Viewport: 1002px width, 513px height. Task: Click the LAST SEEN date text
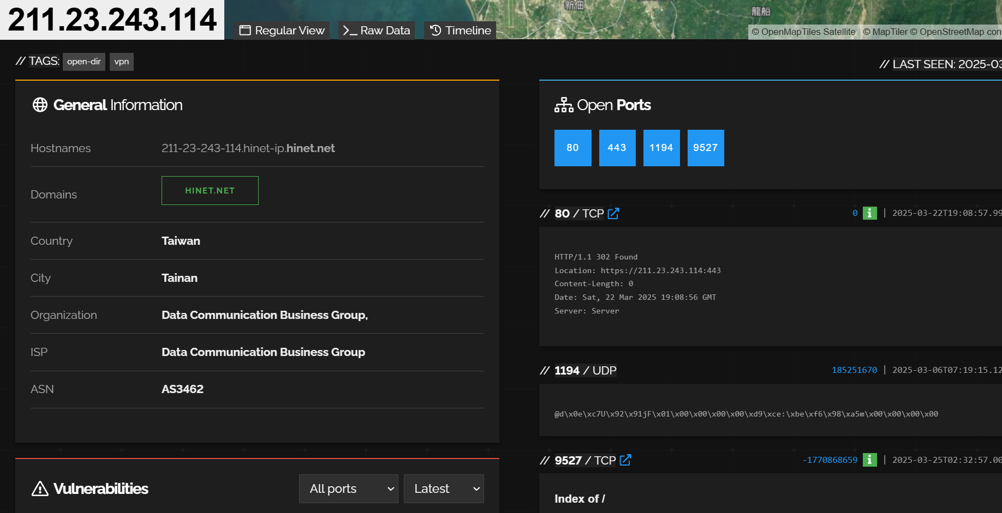click(x=947, y=64)
